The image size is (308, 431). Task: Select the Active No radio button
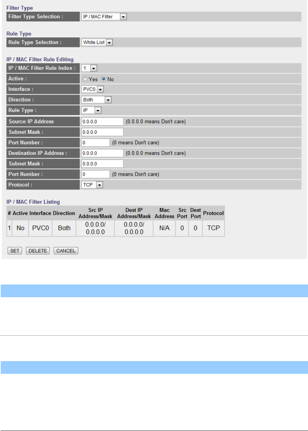(104, 79)
